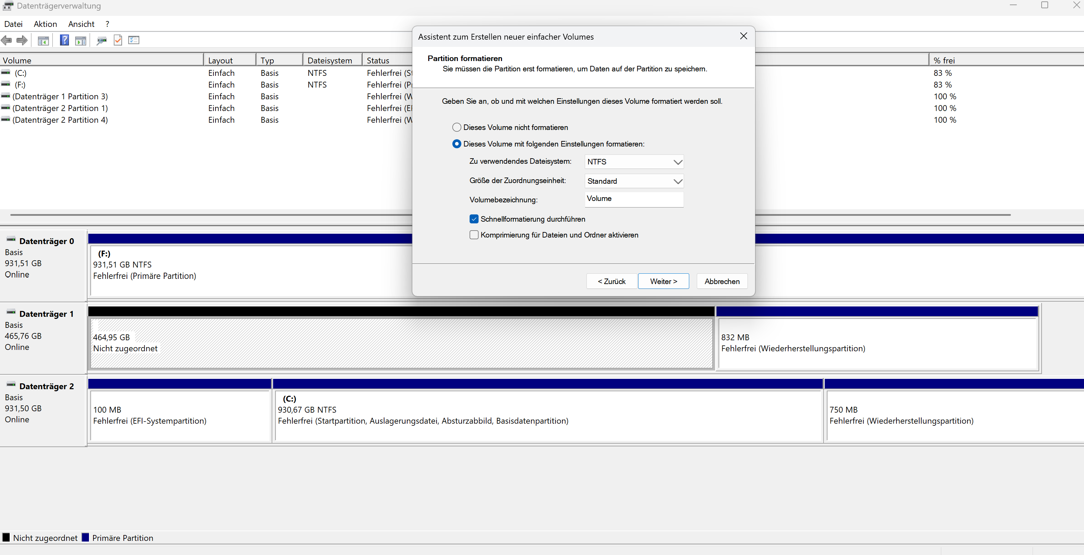The width and height of the screenshot is (1084, 555).
Task: Open the Aktion menu
Action: point(45,24)
